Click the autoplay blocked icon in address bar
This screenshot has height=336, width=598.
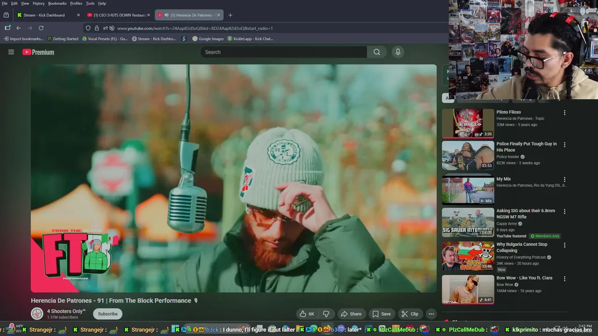click(112, 28)
